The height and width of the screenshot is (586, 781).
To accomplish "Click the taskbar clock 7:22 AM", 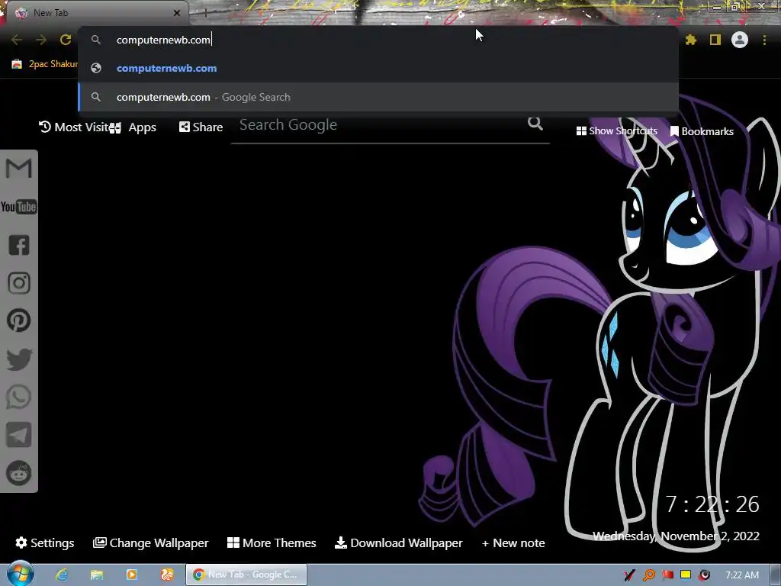I will point(742,575).
